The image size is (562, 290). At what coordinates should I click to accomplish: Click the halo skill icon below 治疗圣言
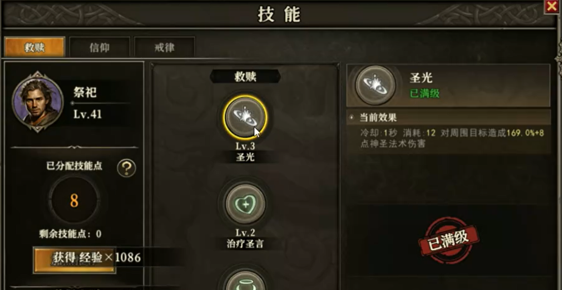(x=245, y=280)
